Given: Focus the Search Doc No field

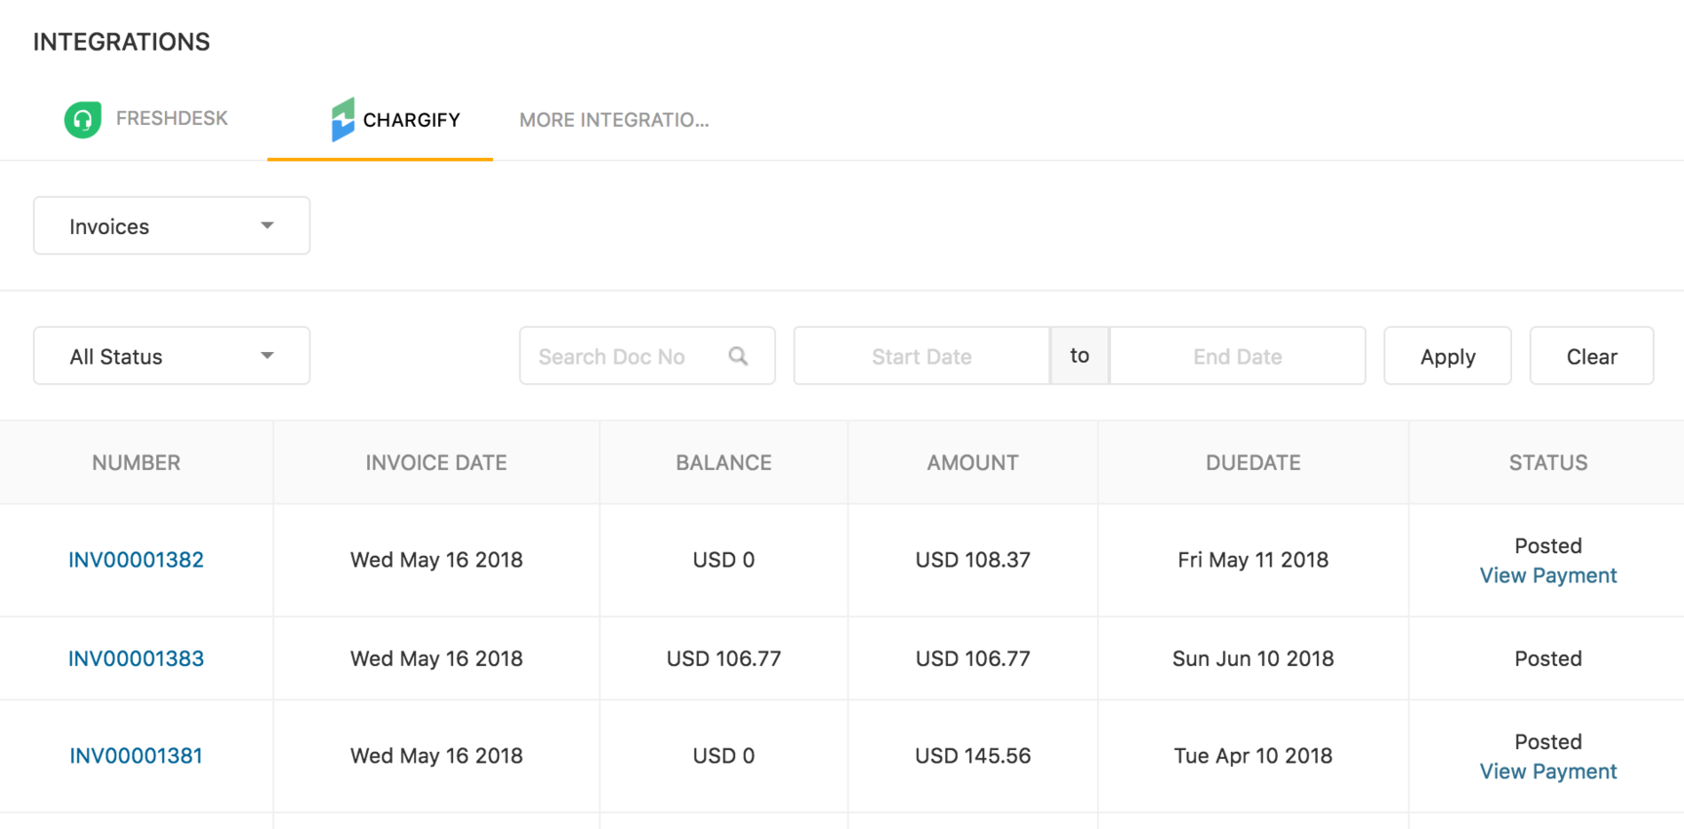Looking at the screenshot, I should click(x=625, y=356).
